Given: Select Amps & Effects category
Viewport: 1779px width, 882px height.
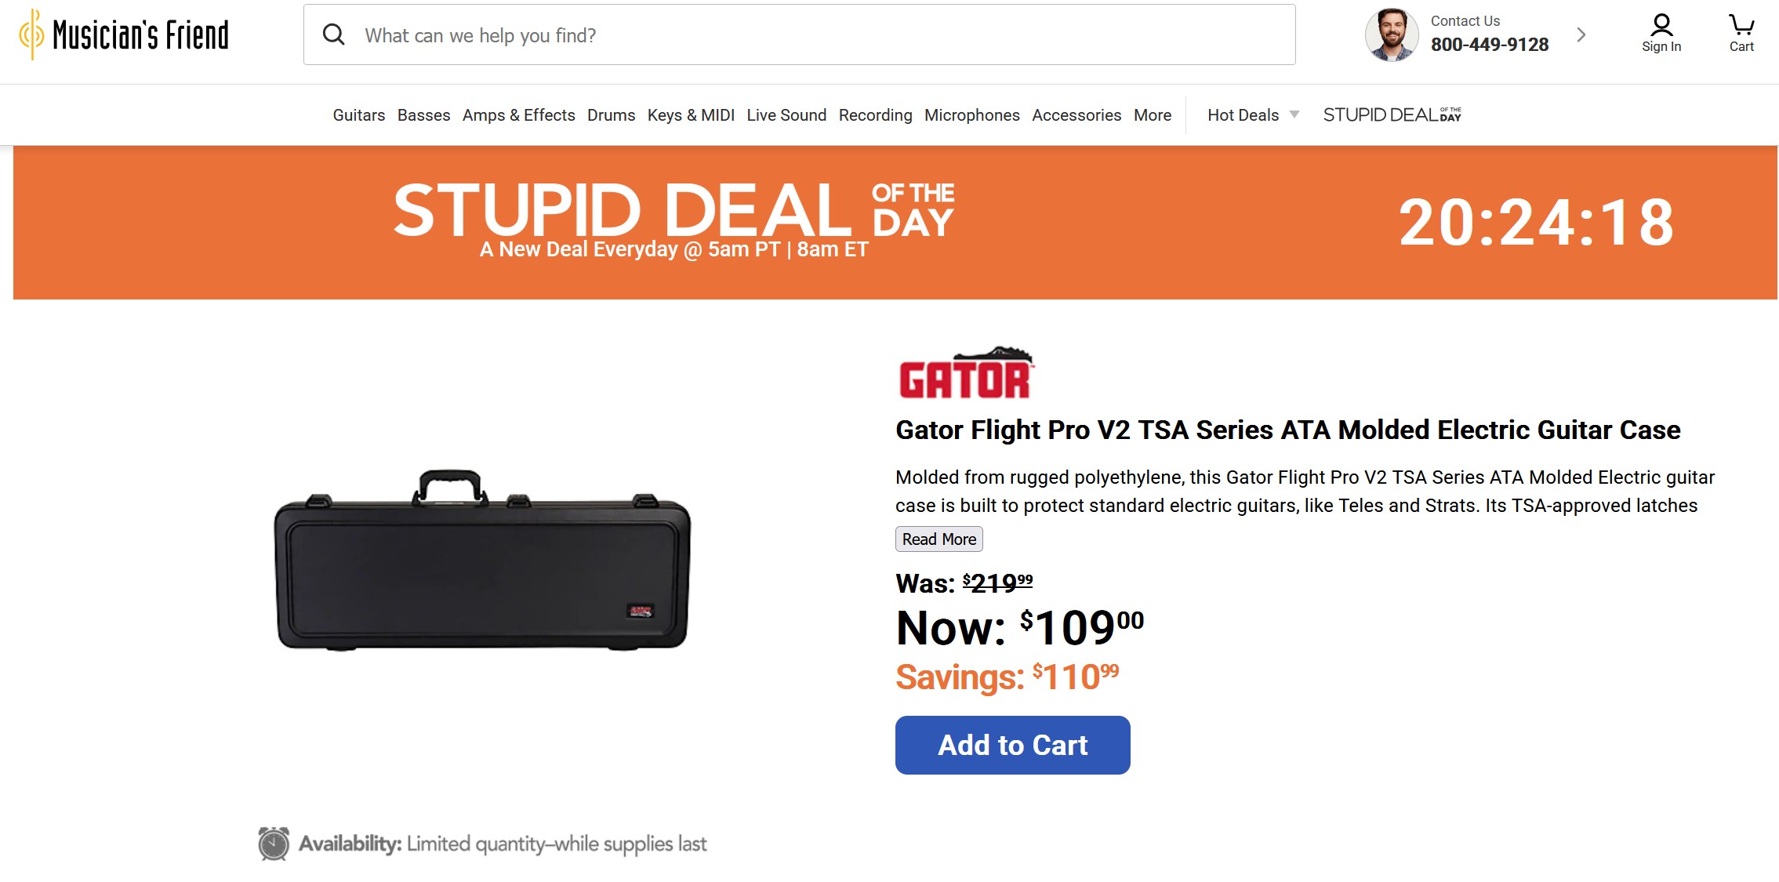Looking at the screenshot, I should coord(518,115).
